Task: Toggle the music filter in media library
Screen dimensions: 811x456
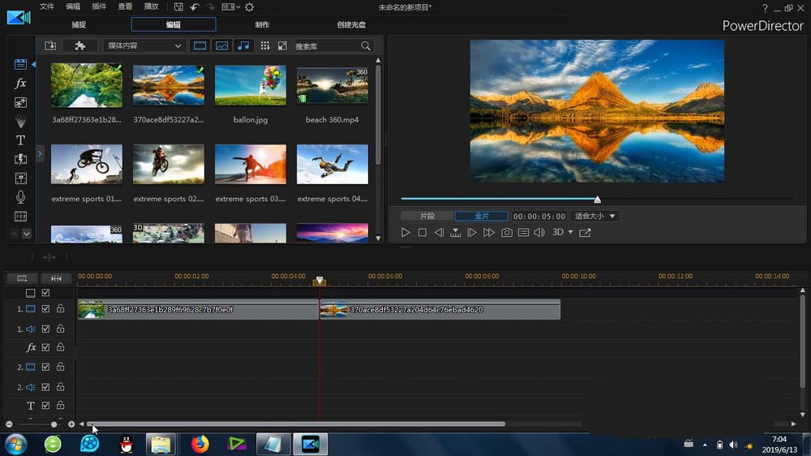Action: (x=243, y=46)
